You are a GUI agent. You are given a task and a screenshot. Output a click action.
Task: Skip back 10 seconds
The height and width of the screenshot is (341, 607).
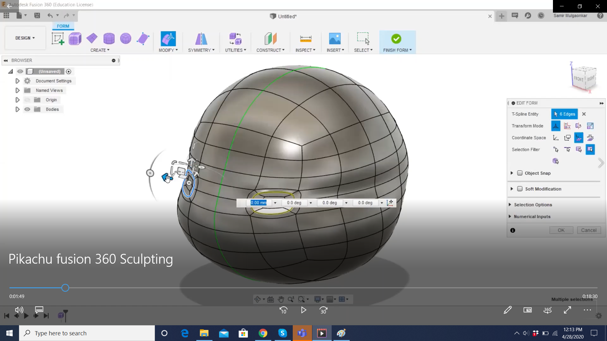pyautogui.click(x=283, y=310)
